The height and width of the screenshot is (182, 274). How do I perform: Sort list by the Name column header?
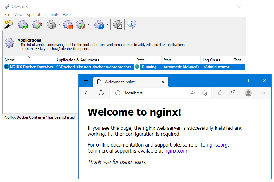click(28, 60)
